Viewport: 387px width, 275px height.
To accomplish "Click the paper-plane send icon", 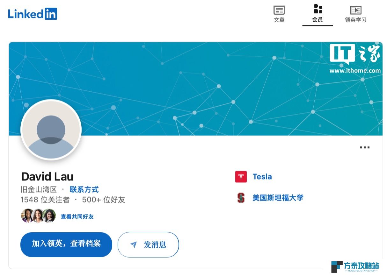I will click(x=134, y=244).
